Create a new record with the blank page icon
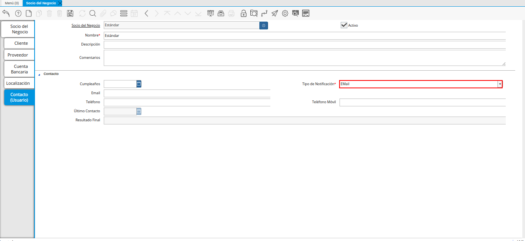 29,13
